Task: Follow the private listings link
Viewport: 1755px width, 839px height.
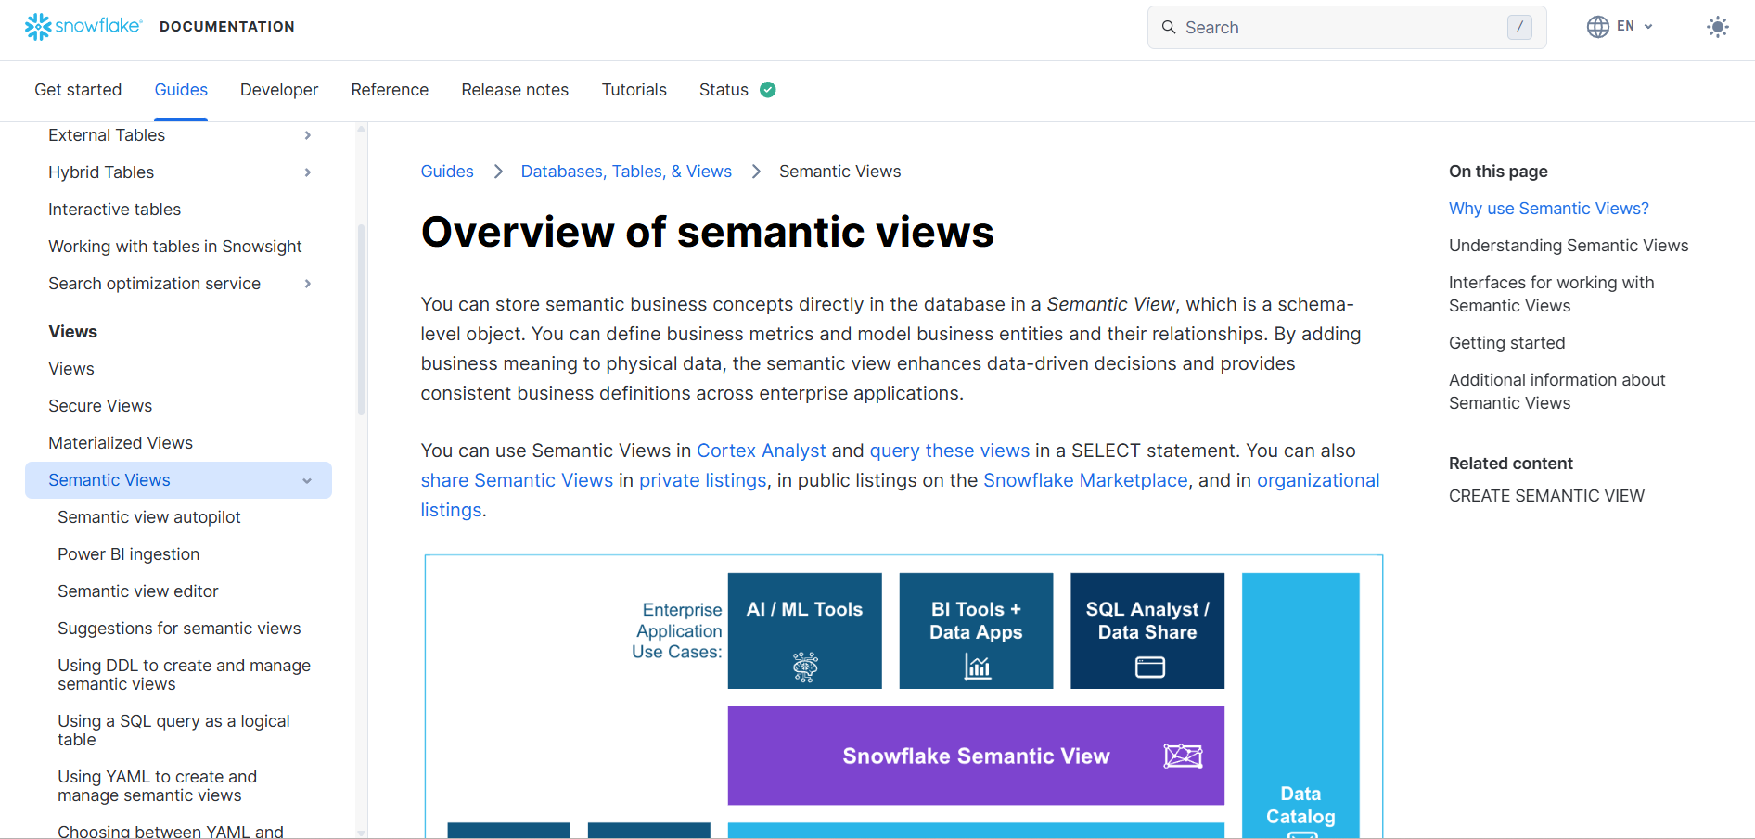Action: point(703,480)
